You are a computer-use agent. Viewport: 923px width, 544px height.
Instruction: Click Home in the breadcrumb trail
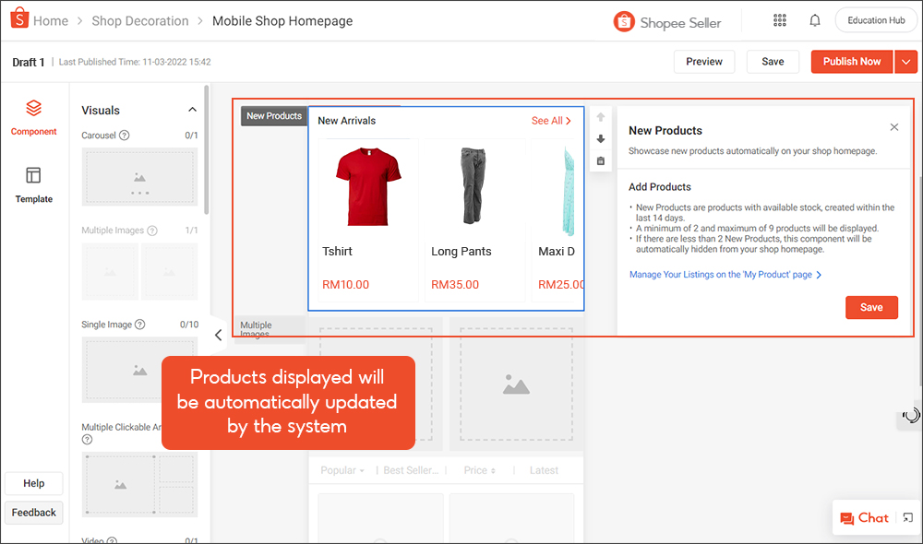[x=51, y=19]
